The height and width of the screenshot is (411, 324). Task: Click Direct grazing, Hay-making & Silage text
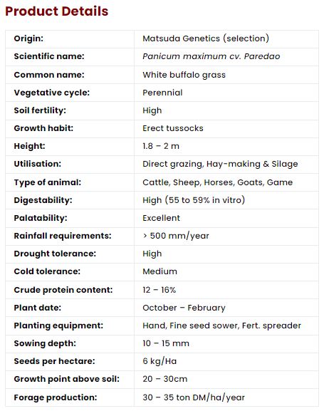coord(220,164)
